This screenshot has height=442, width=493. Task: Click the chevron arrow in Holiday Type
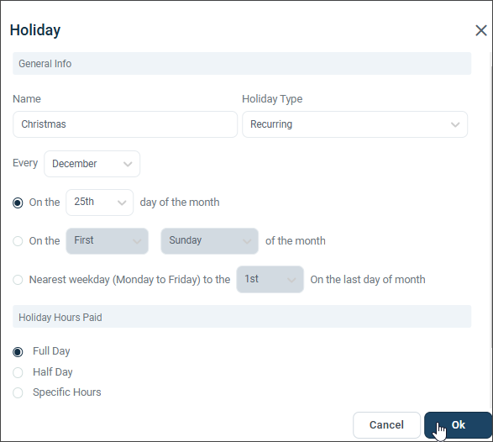[x=455, y=124]
